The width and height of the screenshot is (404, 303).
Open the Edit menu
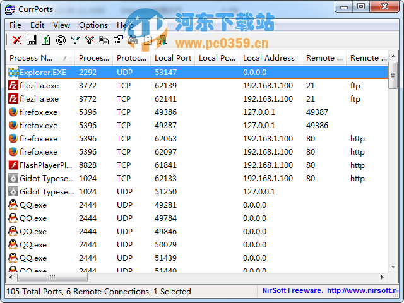tap(37, 25)
